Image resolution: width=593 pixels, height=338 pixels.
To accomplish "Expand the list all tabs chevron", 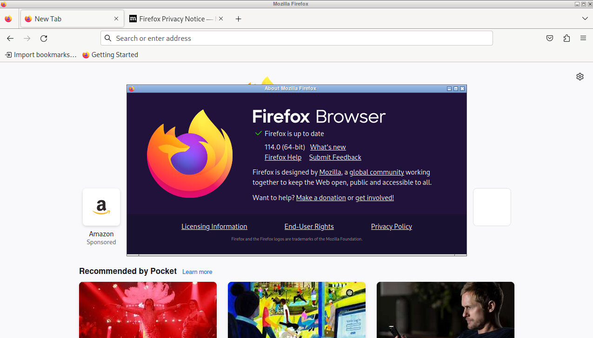I will click(585, 19).
